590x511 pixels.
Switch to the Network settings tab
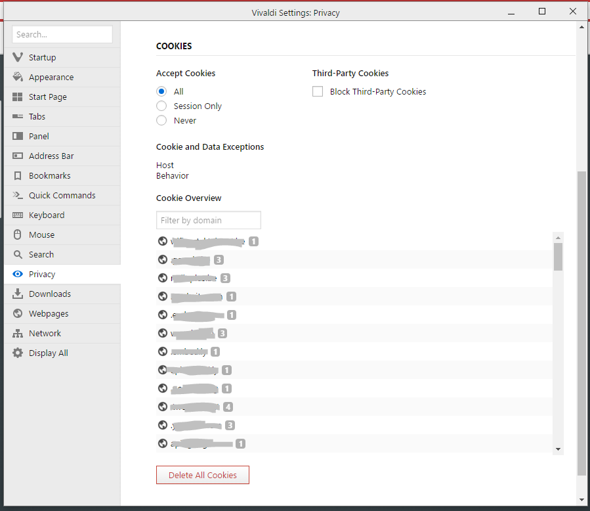[x=45, y=333]
